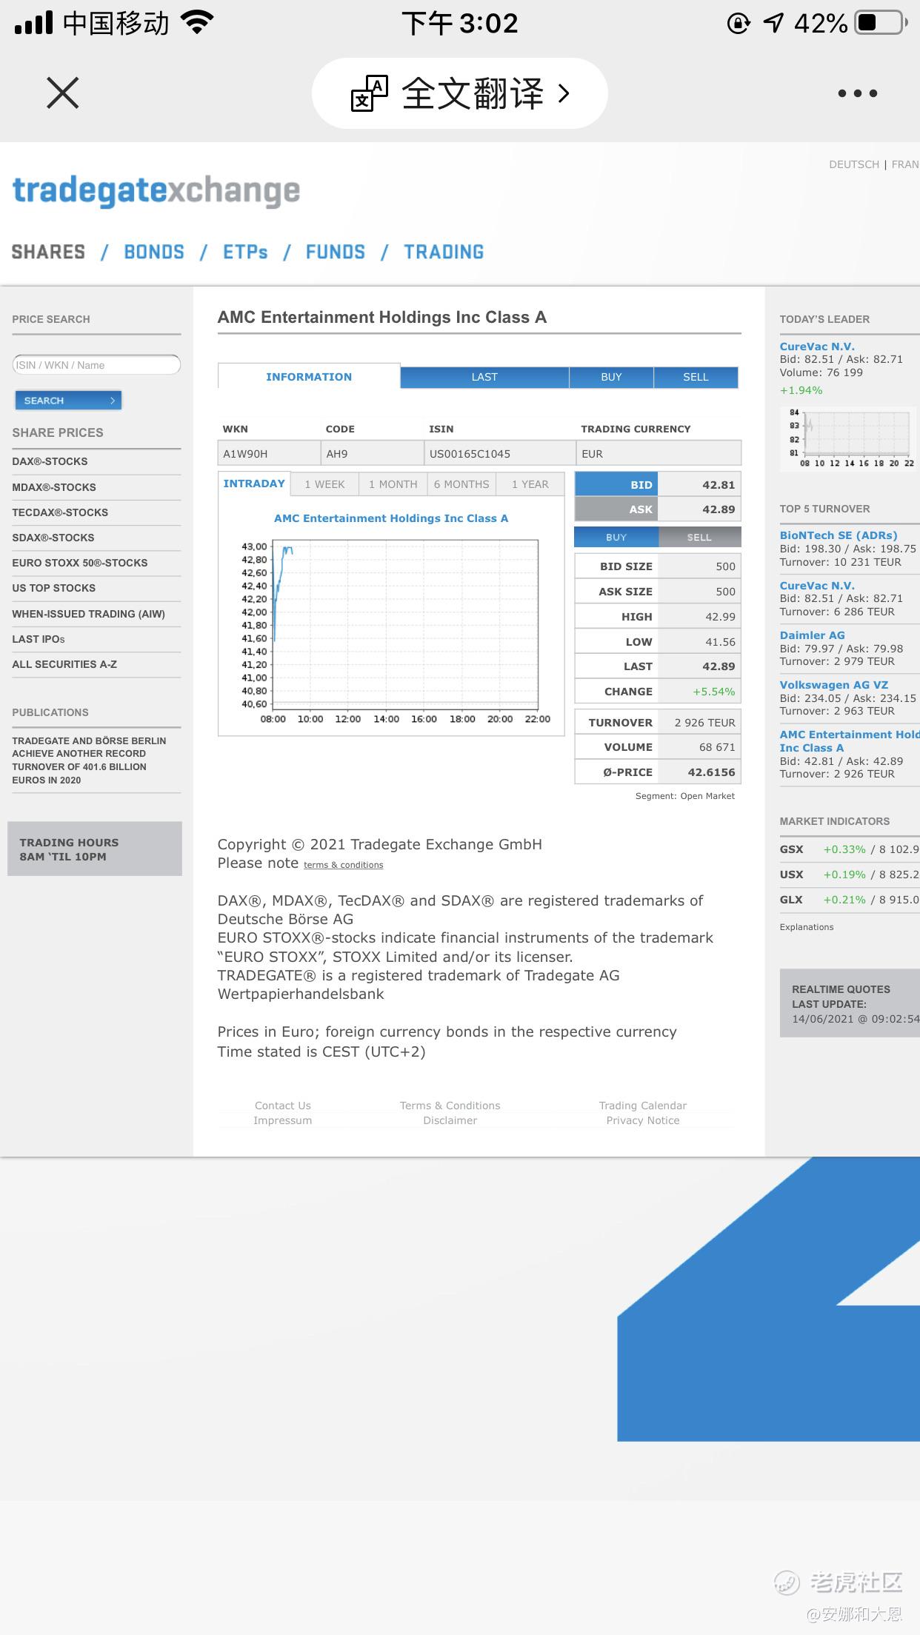Image resolution: width=920 pixels, height=1635 pixels.
Task: Show the 1 WEEK chart
Action: pos(324,484)
